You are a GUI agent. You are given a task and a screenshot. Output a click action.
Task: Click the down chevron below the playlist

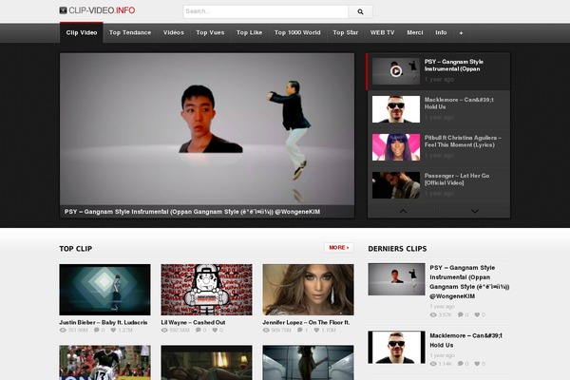click(x=474, y=211)
